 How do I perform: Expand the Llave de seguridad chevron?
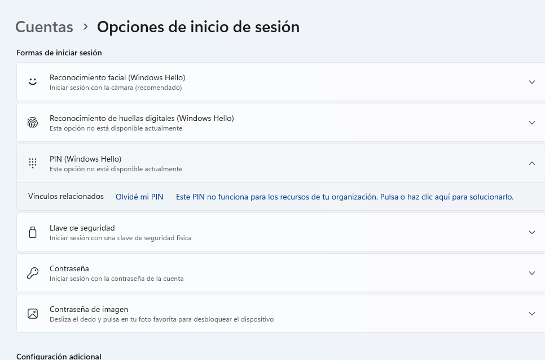click(x=531, y=232)
